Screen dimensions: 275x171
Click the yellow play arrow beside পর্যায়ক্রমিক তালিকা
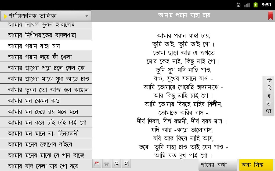pyautogui.click(x=5, y=16)
